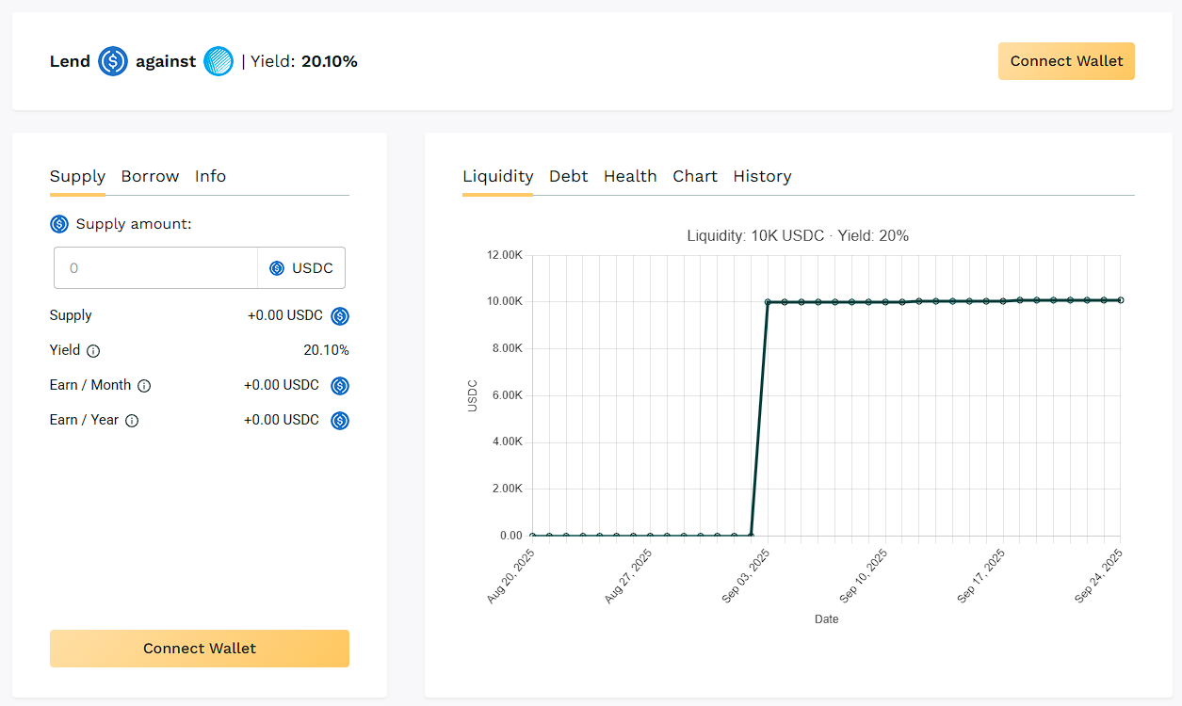Viewport: 1182px width, 706px height.
Task: Click the info icon next to Yield
Action: (x=93, y=351)
